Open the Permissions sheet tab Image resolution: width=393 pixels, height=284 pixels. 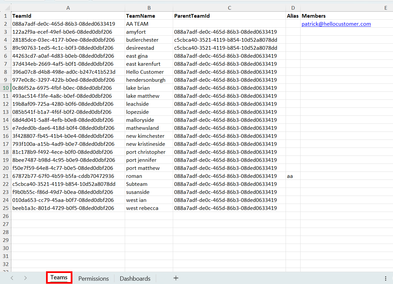pyautogui.click(x=93, y=278)
